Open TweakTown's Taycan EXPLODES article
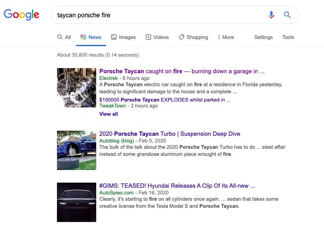The height and width of the screenshot is (233, 324). (x=165, y=100)
